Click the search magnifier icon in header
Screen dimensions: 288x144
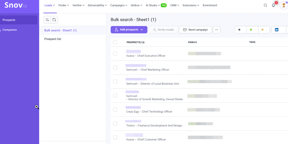pos(265,5)
